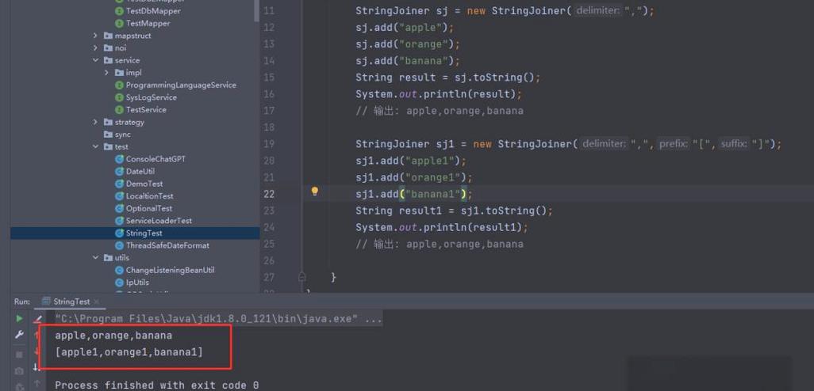This screenshot has width=814, height=391.
Task: Click SysLogService interface icon
Action: (119, 97)
